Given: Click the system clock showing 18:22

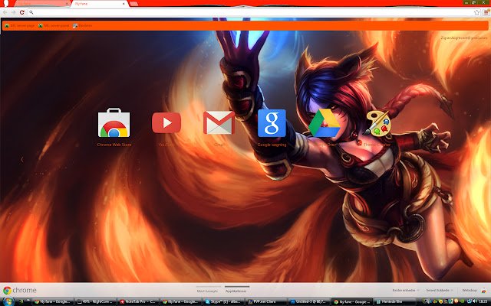Looking at the screenshot, I should pos(484,301).
